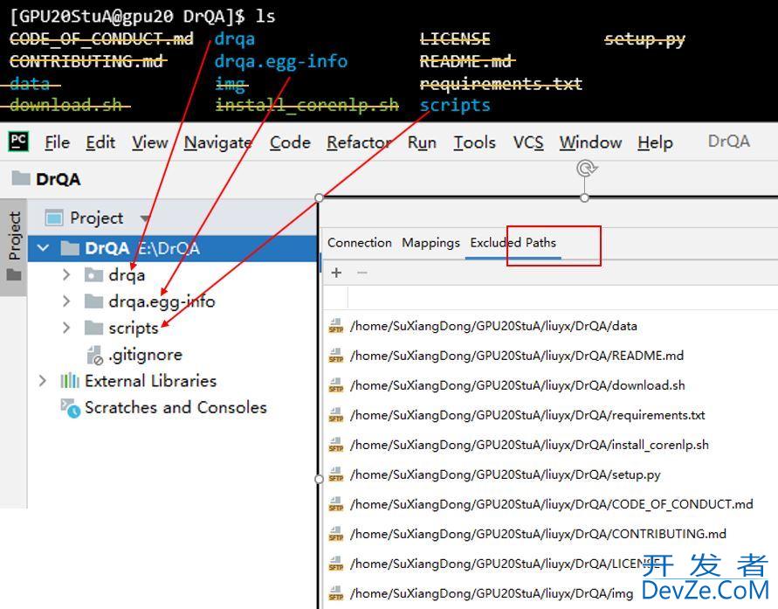The height and width of the screenshot is (609, 778).
Task: Open the File menu
Action: (x=57, y=142)
